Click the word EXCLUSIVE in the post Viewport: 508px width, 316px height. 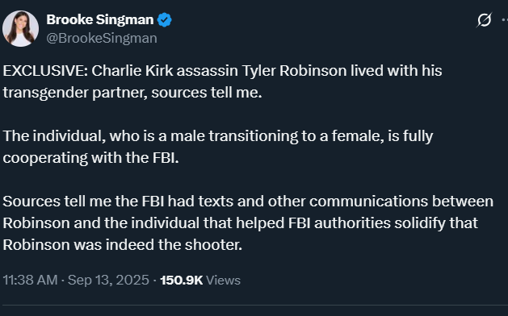tap(45, 70)
